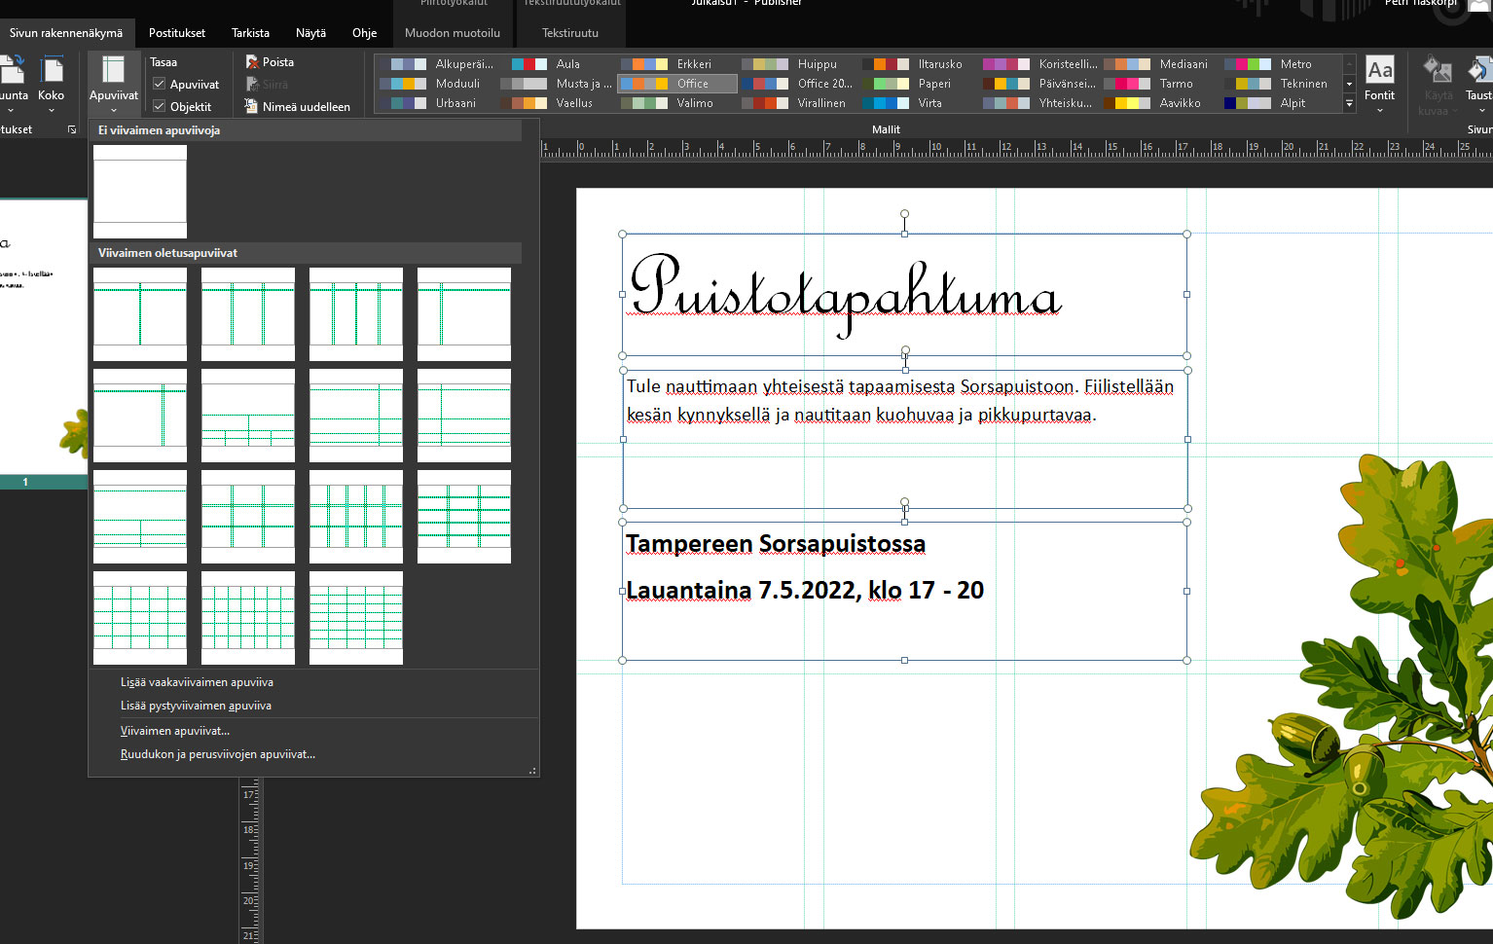Image resolution: width=1493 pixels, height=944 pixels.
Task: Select the Virallinen color scheme
Action: tap(798, 103)
